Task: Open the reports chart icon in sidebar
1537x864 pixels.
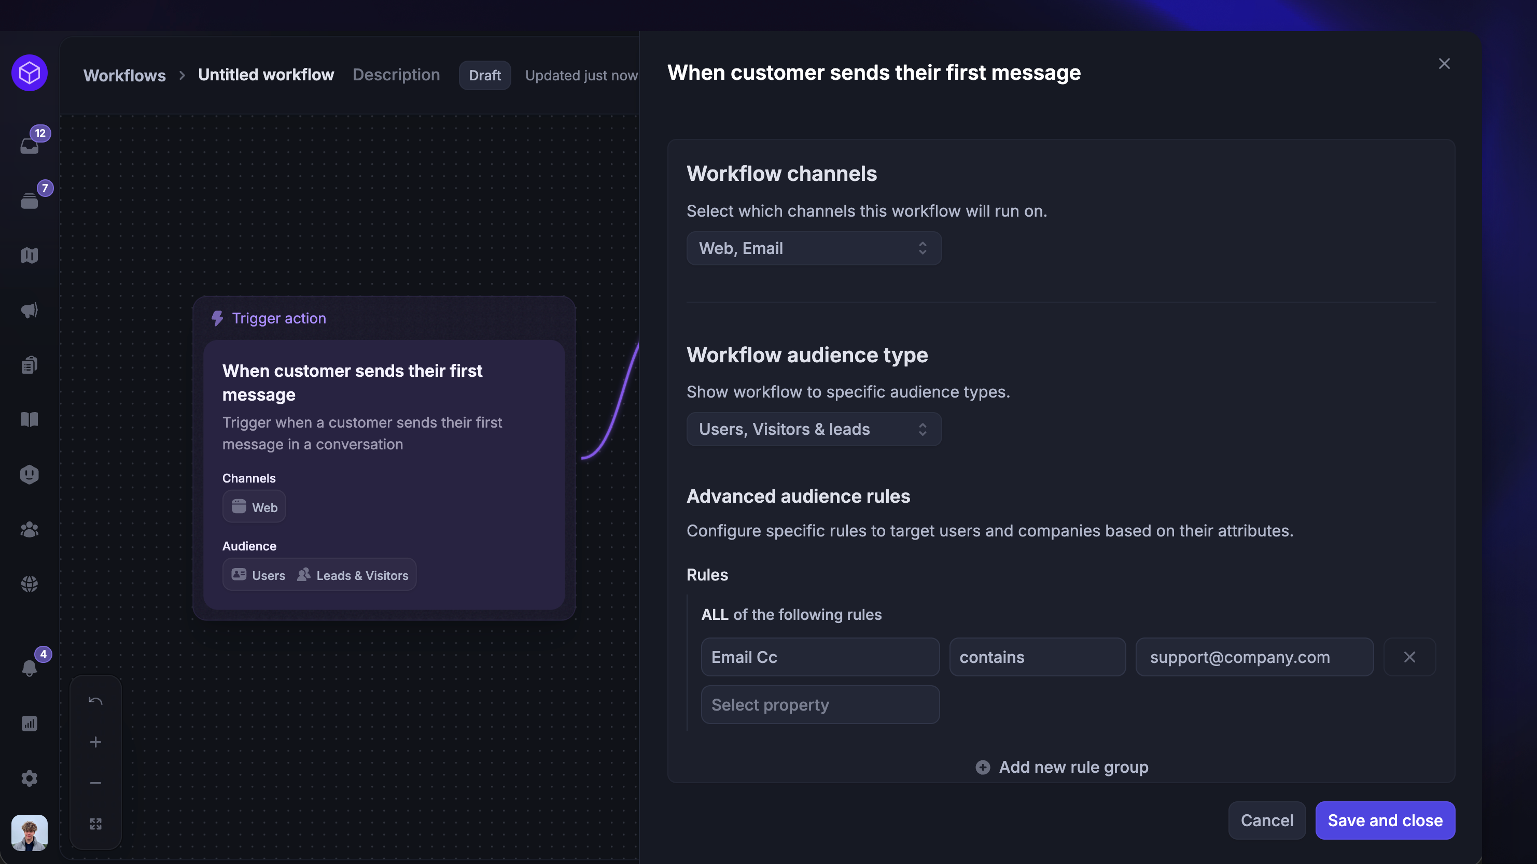Action: pos(29,723)
